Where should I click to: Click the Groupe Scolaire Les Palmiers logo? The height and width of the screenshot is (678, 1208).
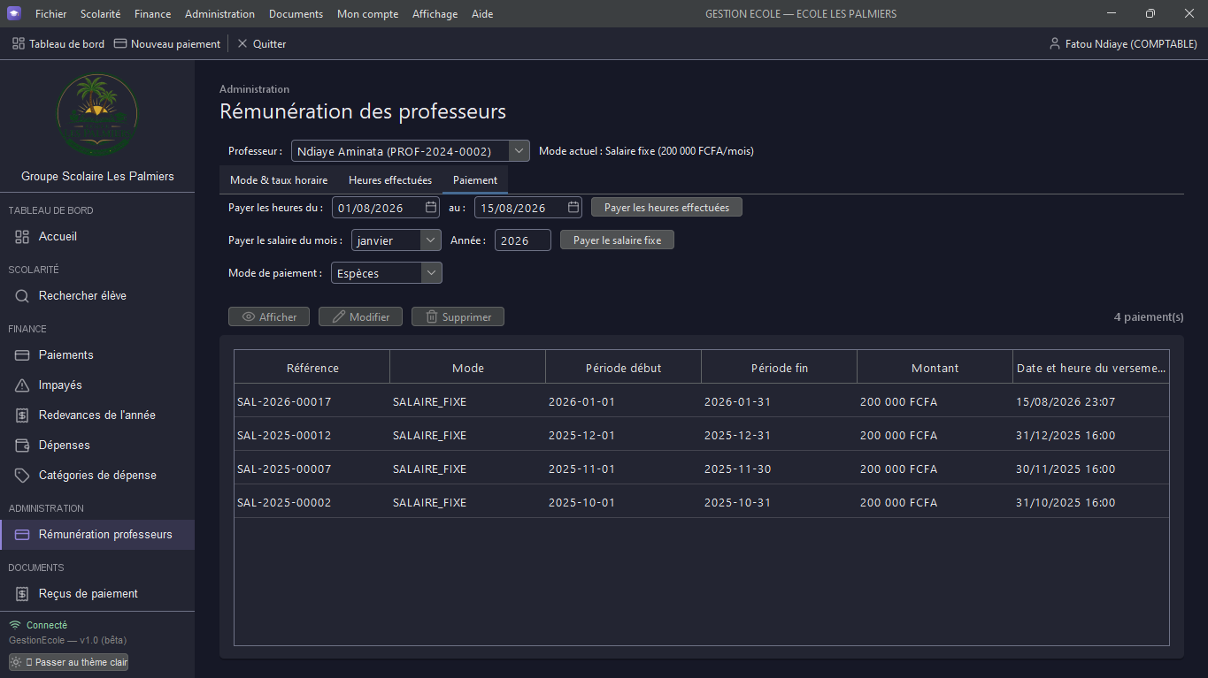point(96,115)
